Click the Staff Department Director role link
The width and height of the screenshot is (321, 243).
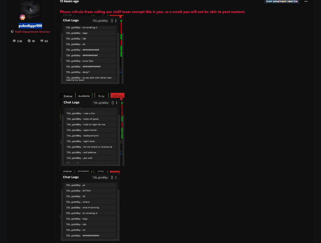(32, 32)
